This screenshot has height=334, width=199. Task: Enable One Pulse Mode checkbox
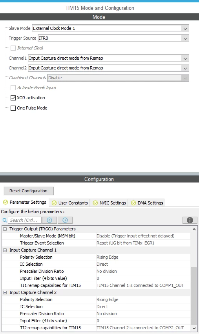point(13,108)
